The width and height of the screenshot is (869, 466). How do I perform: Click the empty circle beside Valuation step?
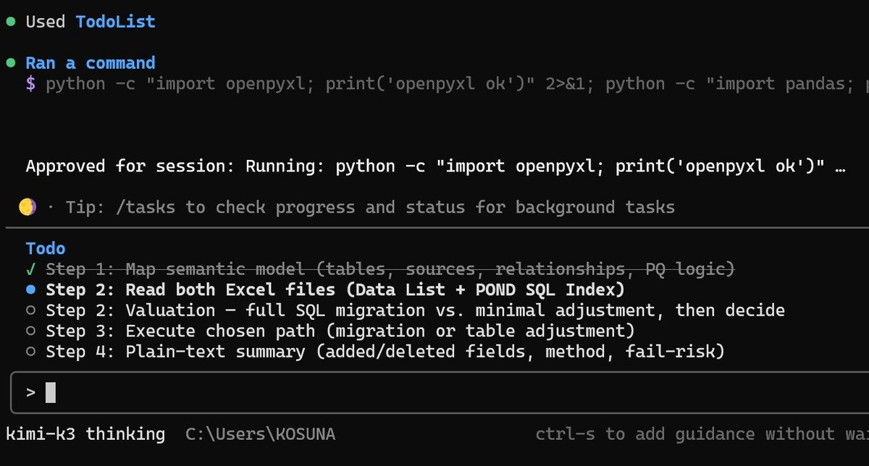pyautogui.click(x=30, y=311)
